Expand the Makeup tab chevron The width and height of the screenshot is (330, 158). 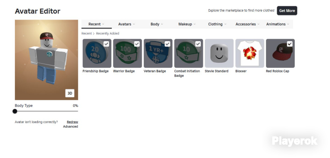point(195,24)
